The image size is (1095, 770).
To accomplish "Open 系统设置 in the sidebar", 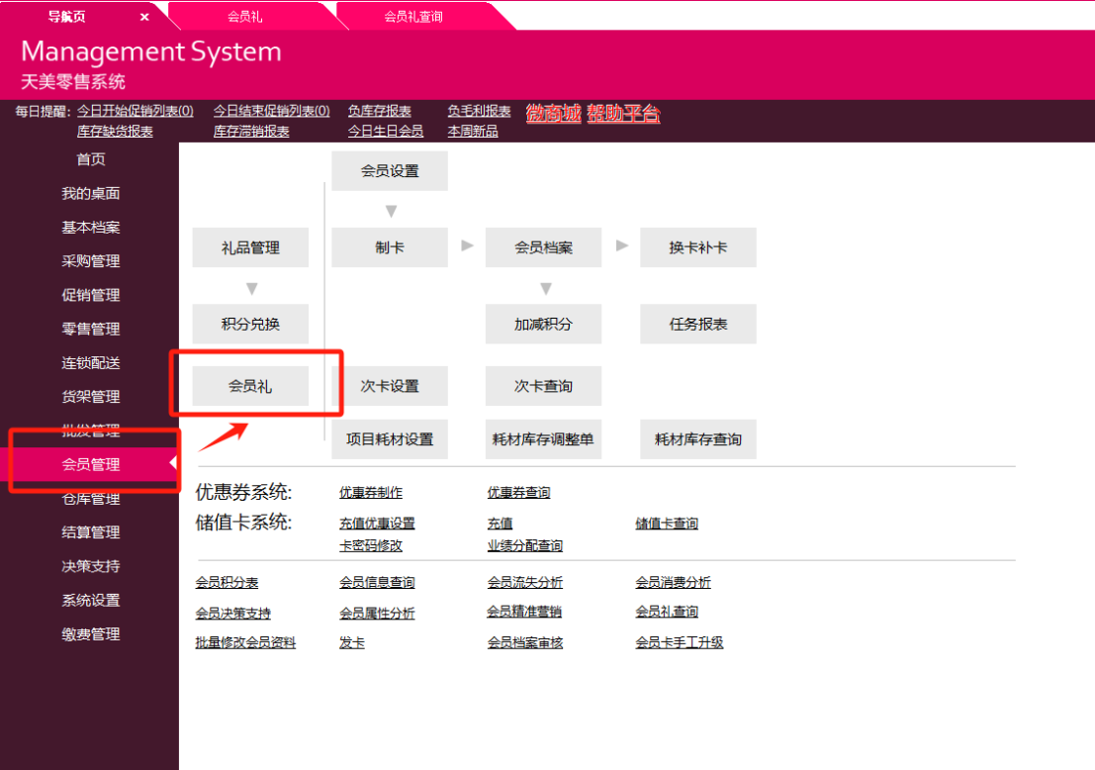I will click(x=91, y=600).
